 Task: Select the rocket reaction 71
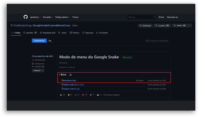pos(92,95)
